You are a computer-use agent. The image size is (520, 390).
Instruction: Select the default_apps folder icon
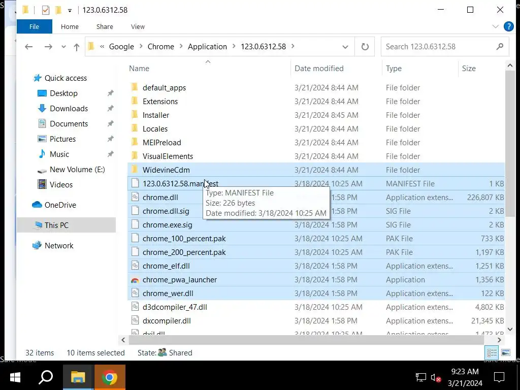[134, 87]
